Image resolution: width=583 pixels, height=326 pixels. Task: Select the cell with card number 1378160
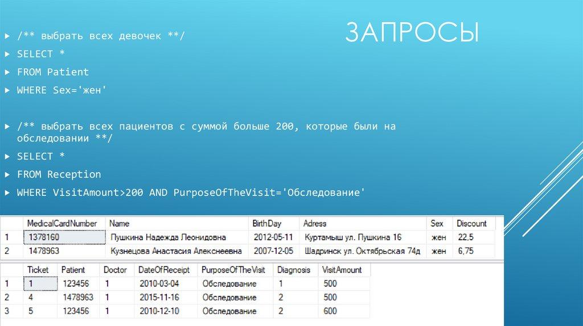63,237
